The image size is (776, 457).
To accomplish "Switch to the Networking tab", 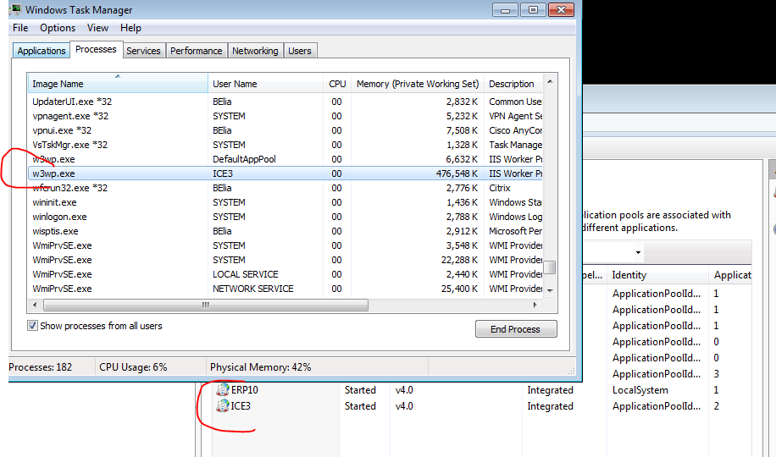I will (x=255, y=51).
